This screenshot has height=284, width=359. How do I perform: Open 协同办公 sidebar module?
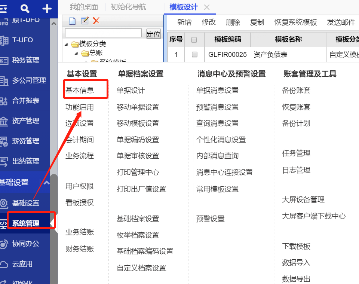click(x=26, y=244)
